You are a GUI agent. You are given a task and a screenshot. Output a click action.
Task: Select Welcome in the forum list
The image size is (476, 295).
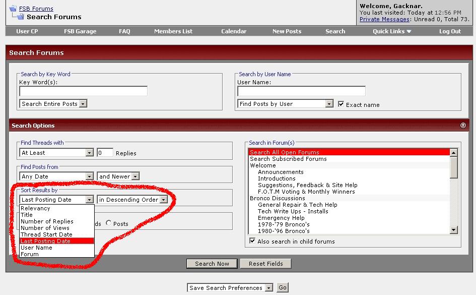pos(349,165)
